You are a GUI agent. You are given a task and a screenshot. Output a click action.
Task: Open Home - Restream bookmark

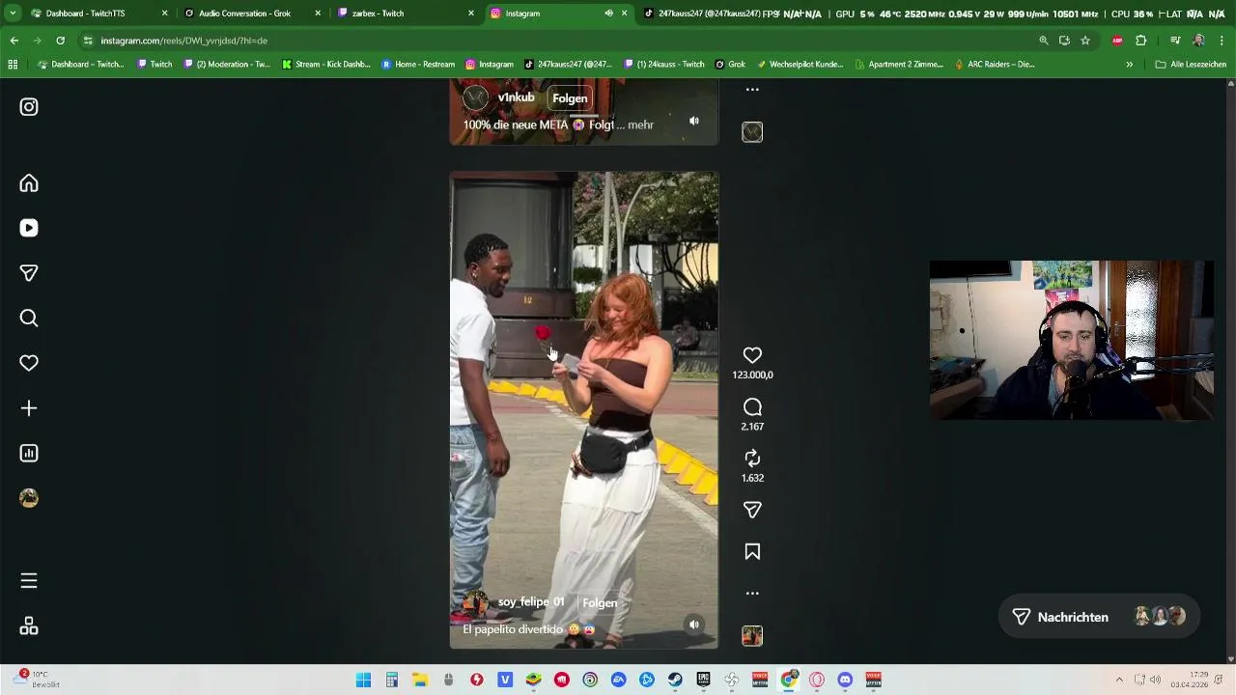click(417, 65)
